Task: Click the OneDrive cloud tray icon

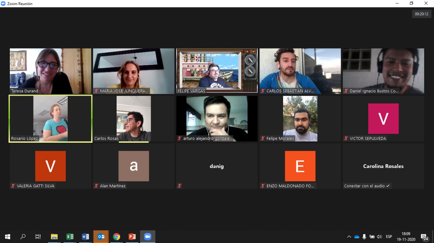Action: [357, 237]
